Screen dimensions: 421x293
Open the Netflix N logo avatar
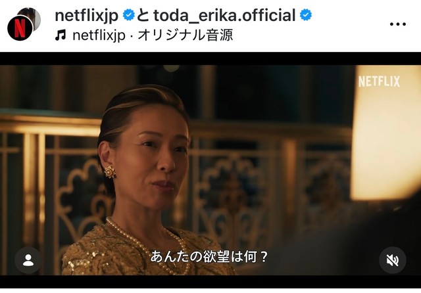(x=20, y=28)
